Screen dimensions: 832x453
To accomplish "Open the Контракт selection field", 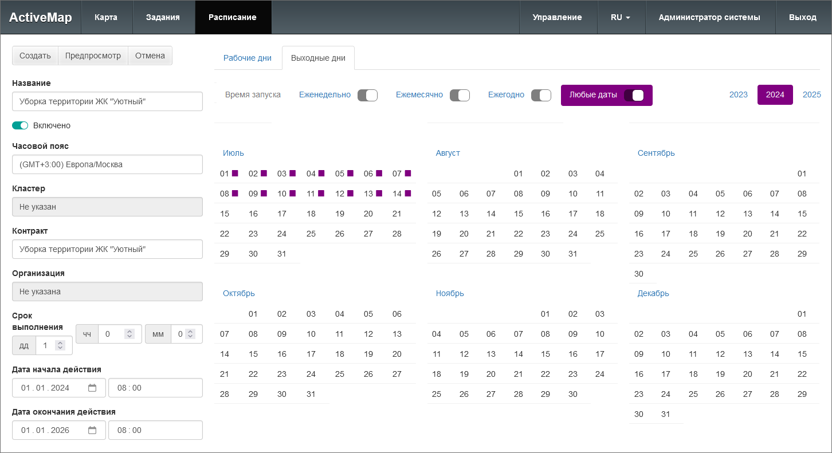I will coord(107,249).
